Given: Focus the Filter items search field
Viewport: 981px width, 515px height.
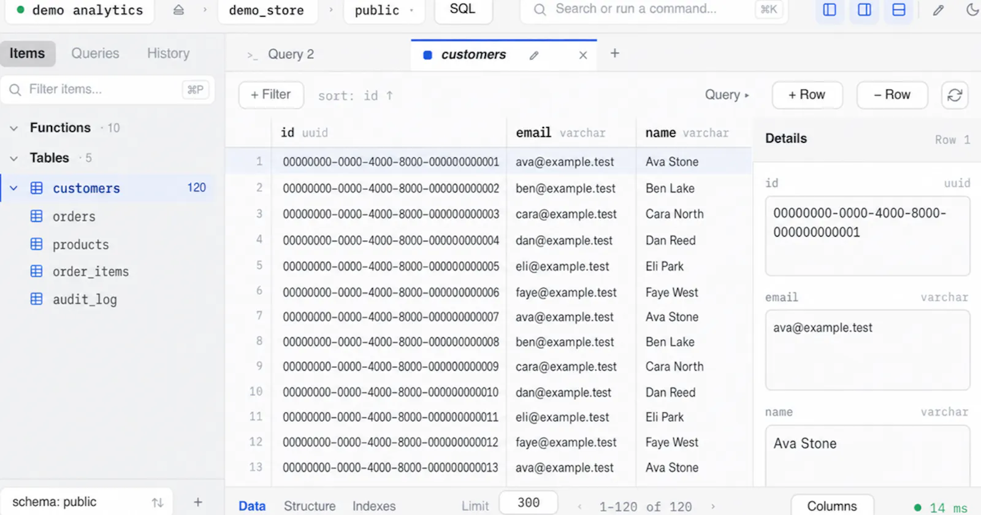Looking at the screenshot, I should (108, 90).
